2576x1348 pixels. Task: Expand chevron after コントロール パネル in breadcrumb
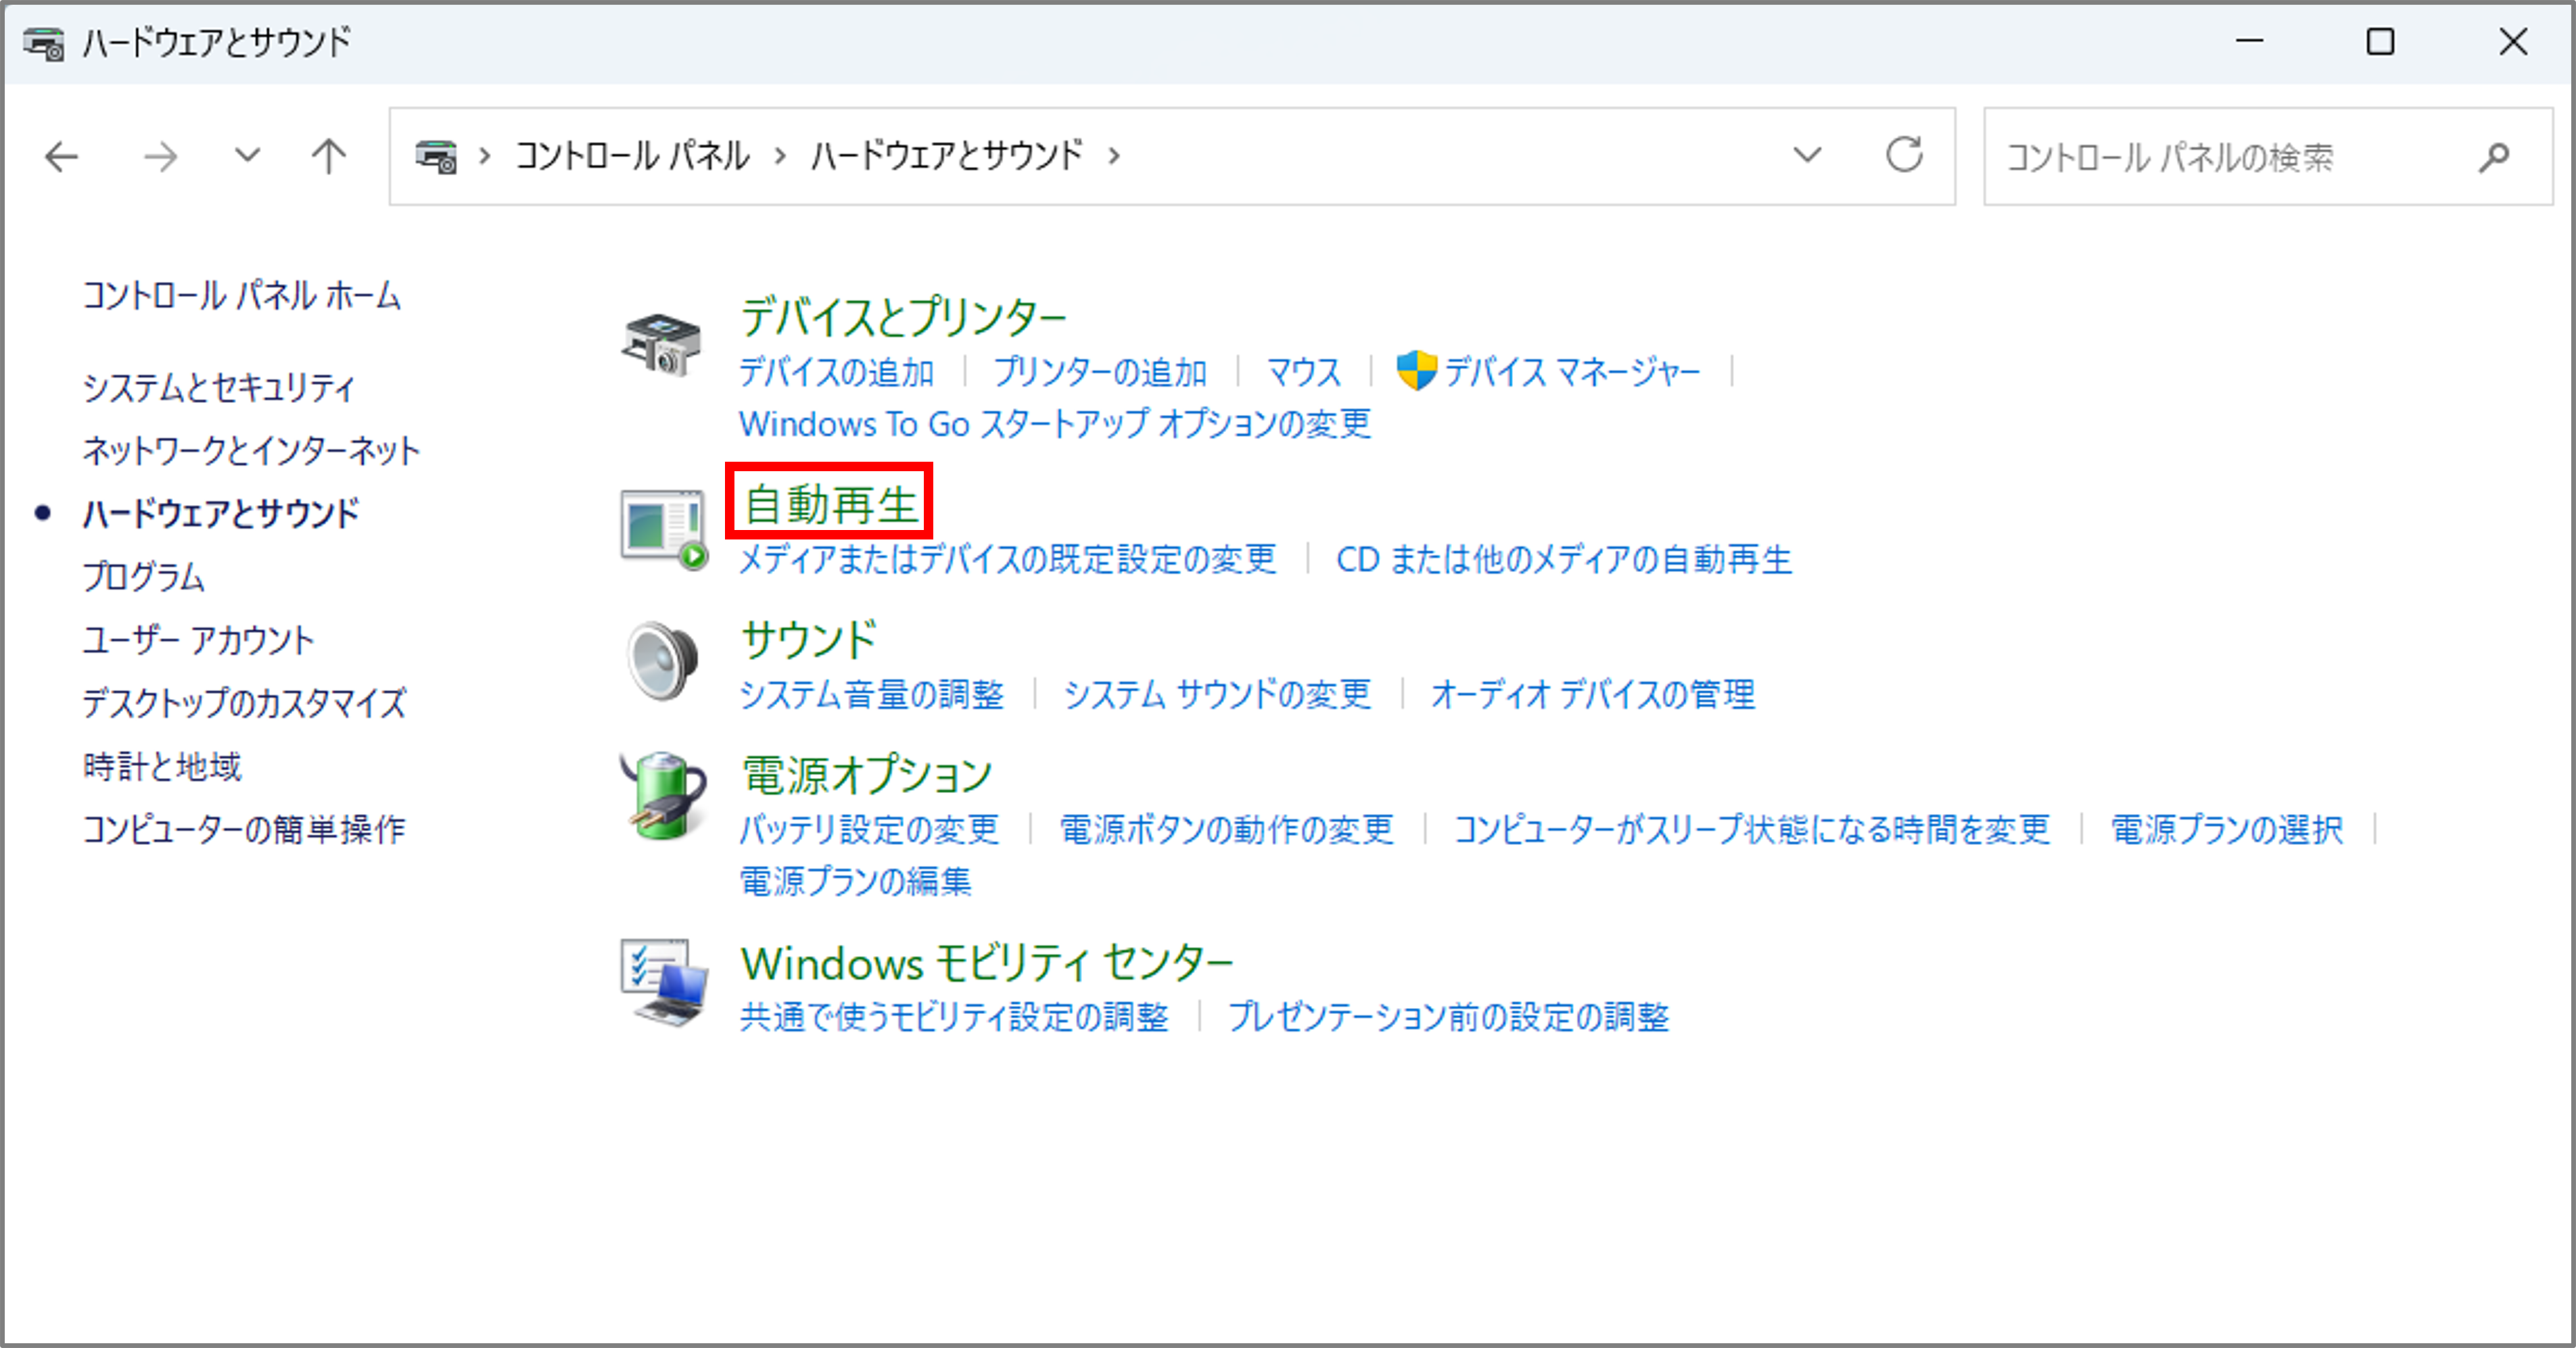(x=780, y=156)
